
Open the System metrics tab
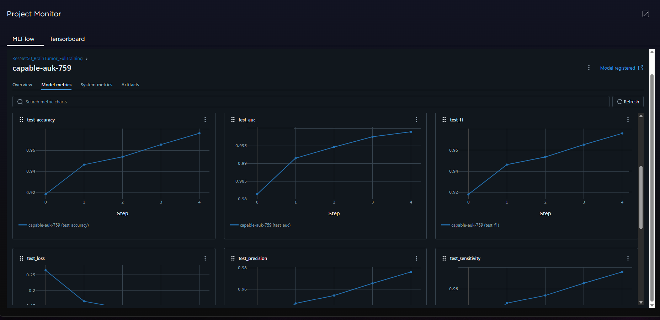96,85
